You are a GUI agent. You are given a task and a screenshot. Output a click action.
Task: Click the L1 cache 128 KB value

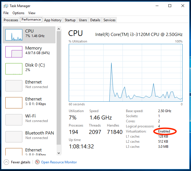[163, 136]
